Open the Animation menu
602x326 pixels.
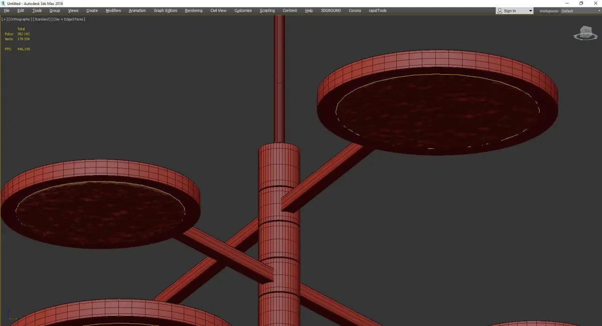137,11
